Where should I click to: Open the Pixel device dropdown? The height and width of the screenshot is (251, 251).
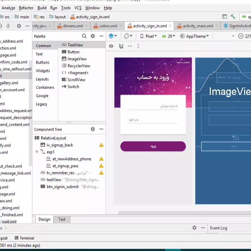point(149,36)
